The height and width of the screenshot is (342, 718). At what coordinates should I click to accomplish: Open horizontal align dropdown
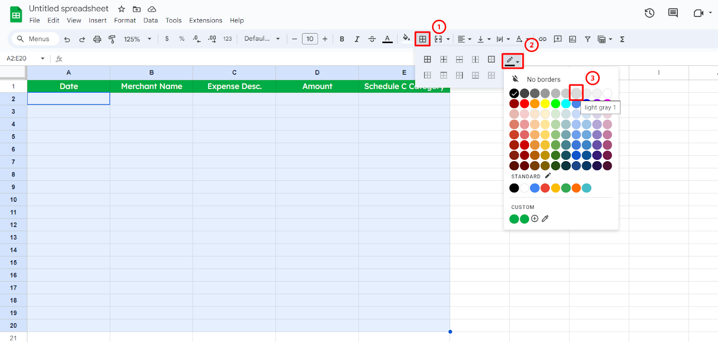[x=464, y=39]
